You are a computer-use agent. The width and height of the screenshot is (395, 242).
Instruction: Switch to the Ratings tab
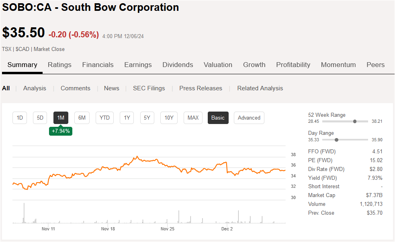[59, 65]
